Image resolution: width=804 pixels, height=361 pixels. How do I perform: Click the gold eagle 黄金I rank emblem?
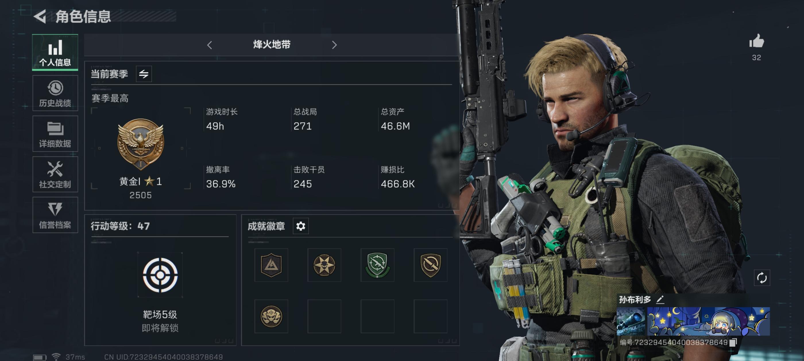(140, 144)
